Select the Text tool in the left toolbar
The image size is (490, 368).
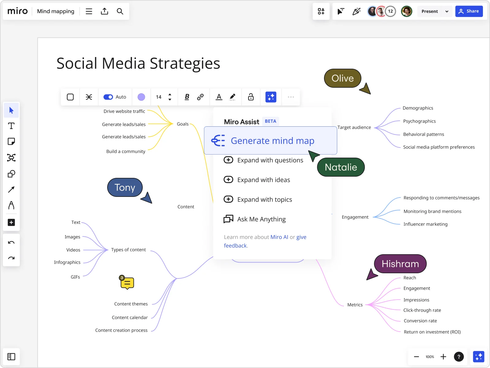click(11, 126)
